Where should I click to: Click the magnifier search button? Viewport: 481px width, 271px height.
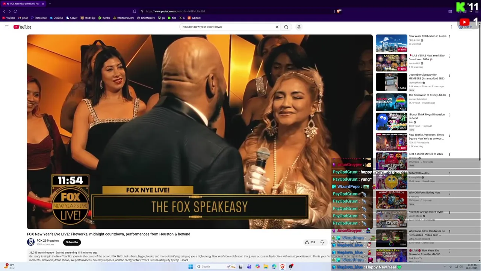coord(286,27)
